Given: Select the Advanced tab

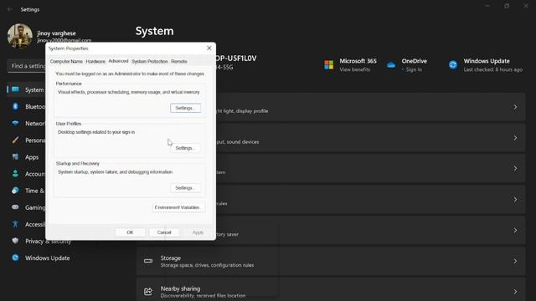Looking at the screenshot, I should 118,61.
